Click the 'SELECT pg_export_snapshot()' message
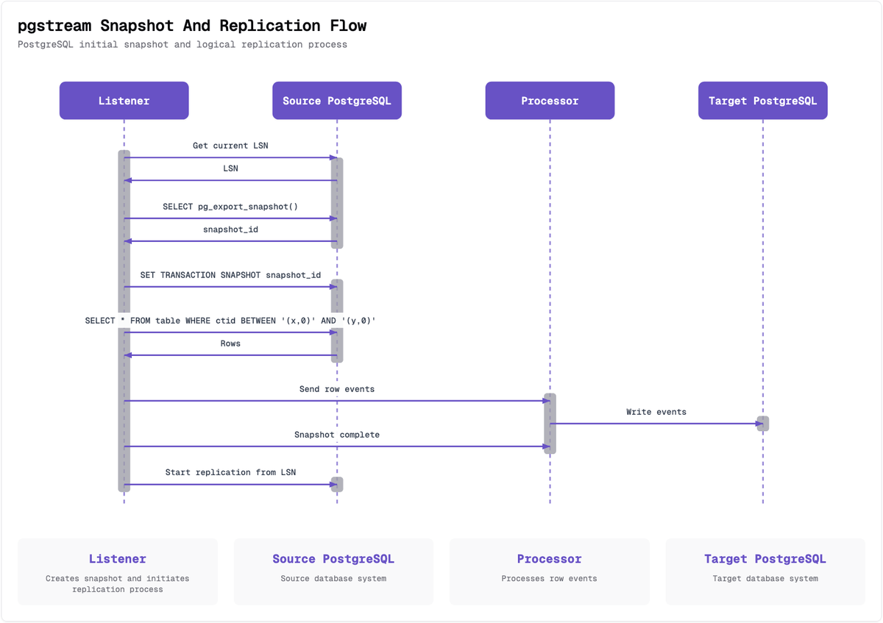 click(230, 218)
